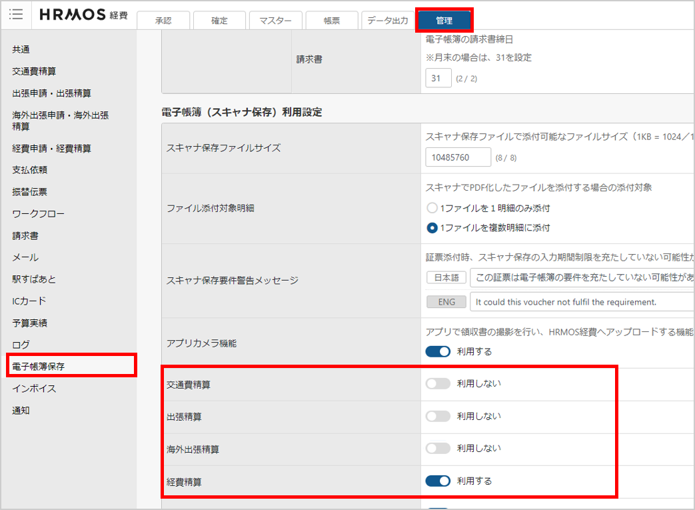
Task: Open the hamburger menu icon
Action: tap(16, 14)
